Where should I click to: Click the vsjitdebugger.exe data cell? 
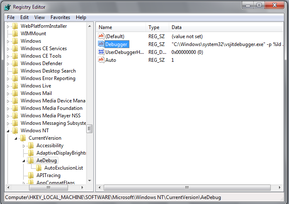228,44
